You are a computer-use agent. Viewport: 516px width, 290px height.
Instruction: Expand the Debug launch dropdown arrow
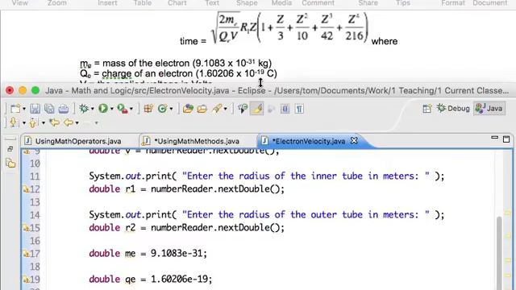click(93, 109)
